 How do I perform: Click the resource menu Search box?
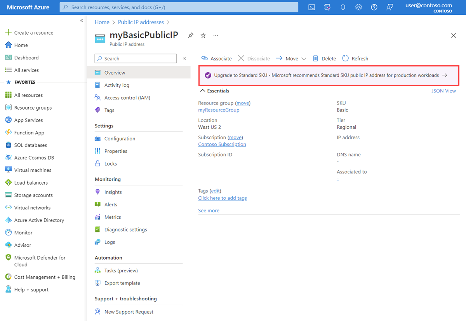135,58
